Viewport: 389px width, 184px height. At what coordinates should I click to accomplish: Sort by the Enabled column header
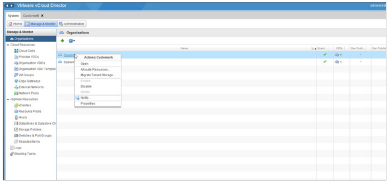pyautogui.click(x=323, y=48)
